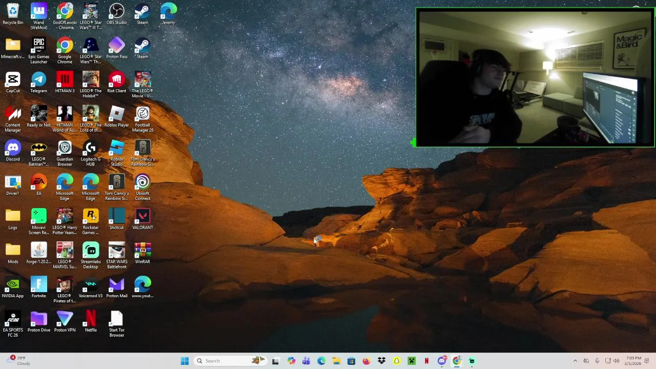Select the EA SPORTS FC 26 icon
The width and height of the screenshot is (656, 369).
coord(13,324)
